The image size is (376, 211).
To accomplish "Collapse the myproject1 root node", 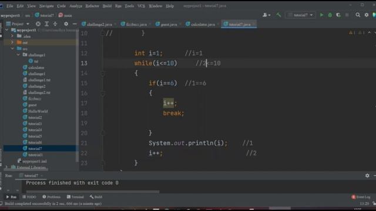I will coord(6,30).
